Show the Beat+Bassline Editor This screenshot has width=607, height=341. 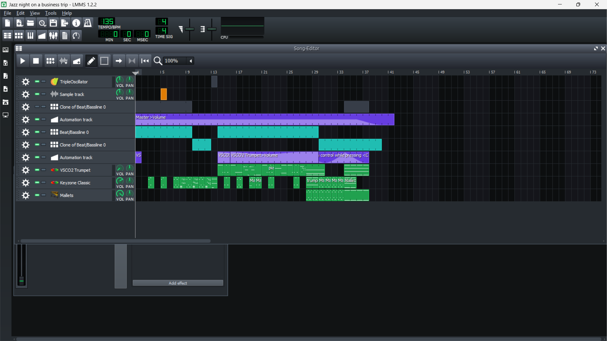coord(19,35)
